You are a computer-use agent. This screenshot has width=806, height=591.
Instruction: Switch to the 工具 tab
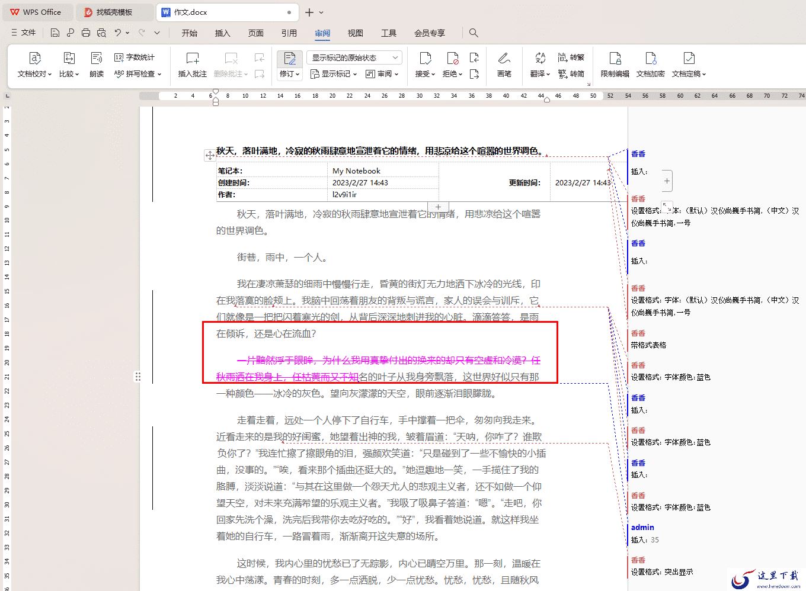tap(389, 33)
